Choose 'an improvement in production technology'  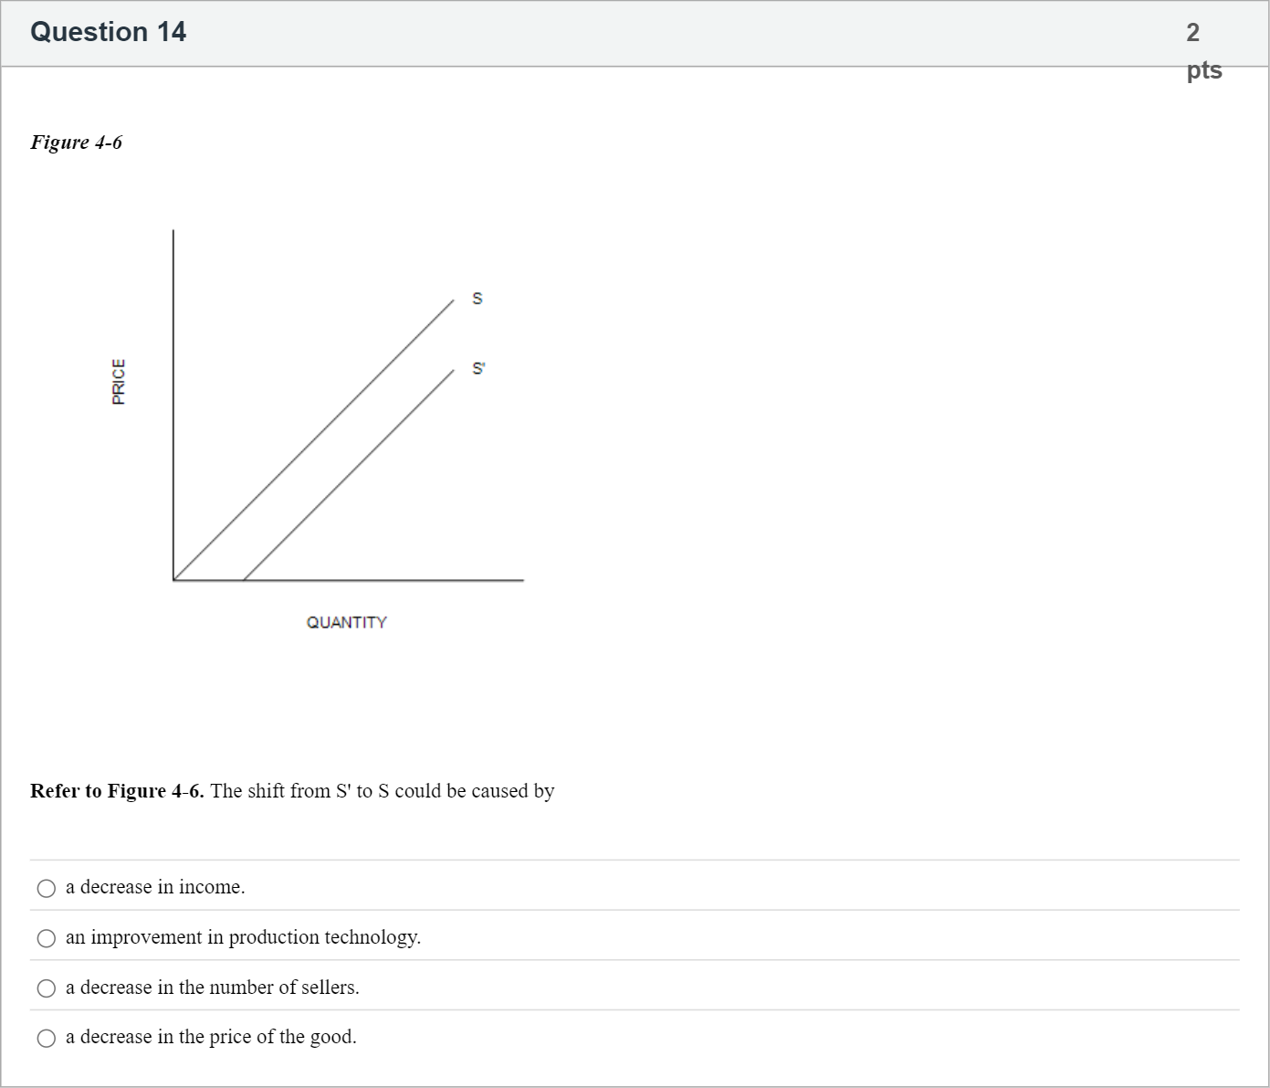tap(45, 937)
